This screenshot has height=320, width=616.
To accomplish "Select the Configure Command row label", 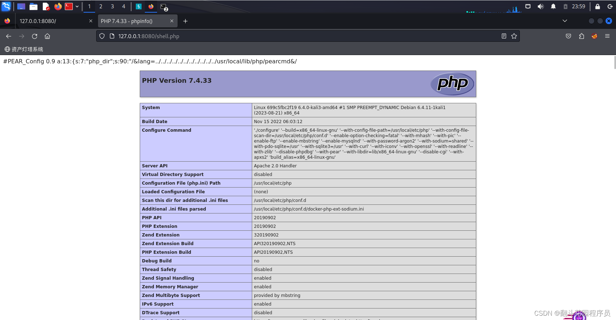I will (x=166, y=130).
